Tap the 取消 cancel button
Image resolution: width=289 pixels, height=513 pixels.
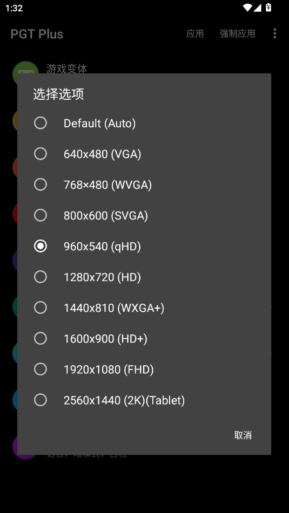pyautogui.click(x=243, y=435)
